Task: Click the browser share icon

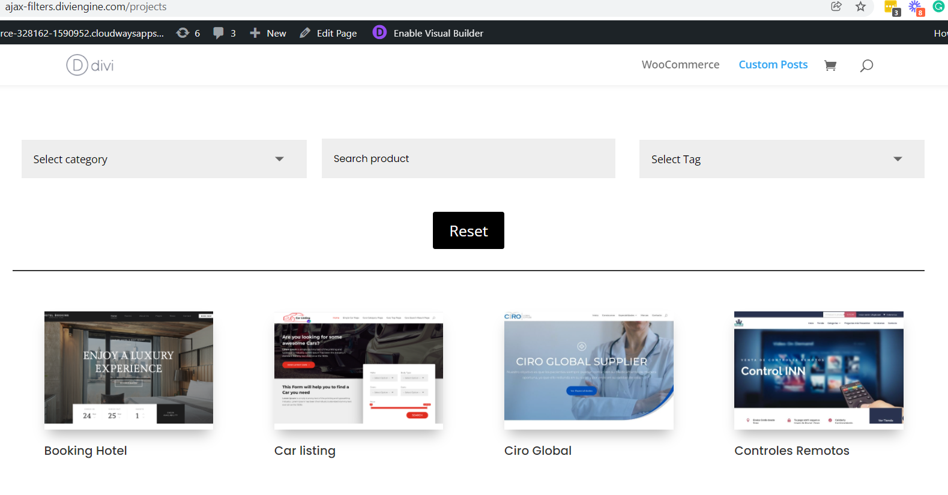Action: click(x=836, y=7)
